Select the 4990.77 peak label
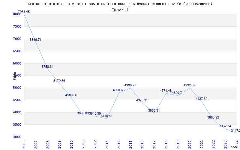Screen dimensions: 240x150 click(130, 85)
